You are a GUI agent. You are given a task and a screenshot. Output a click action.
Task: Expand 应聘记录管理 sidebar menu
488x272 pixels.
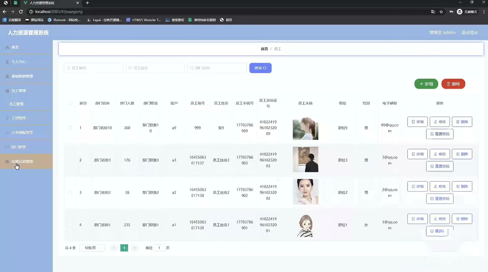point(26,161)
